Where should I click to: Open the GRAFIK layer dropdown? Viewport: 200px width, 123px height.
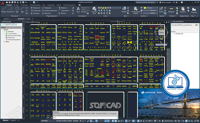(120, 8)
